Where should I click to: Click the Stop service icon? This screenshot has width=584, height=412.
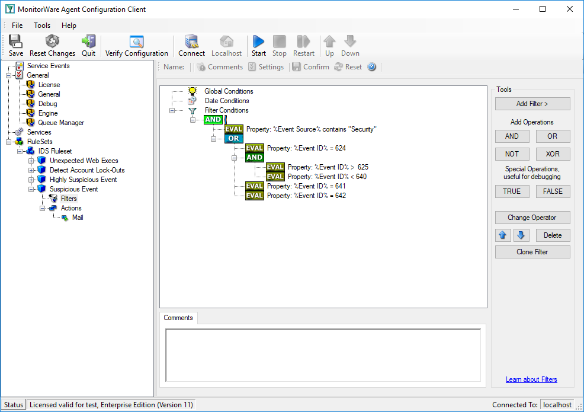pos(280,46)
